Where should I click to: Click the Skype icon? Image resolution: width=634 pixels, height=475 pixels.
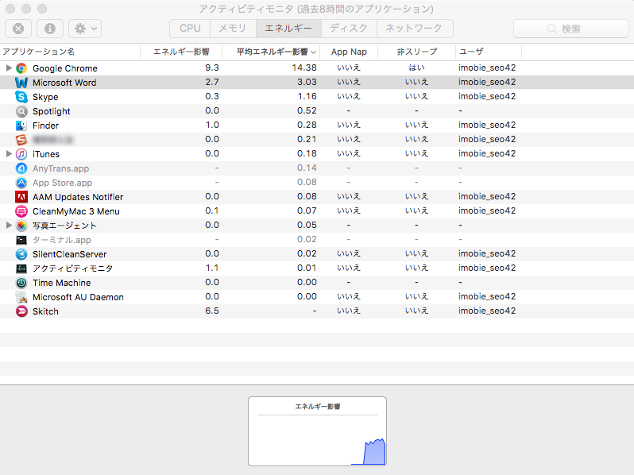(21, 97)
